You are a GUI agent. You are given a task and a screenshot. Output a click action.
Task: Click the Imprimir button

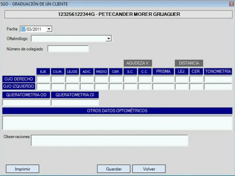[x=23, y=169]
